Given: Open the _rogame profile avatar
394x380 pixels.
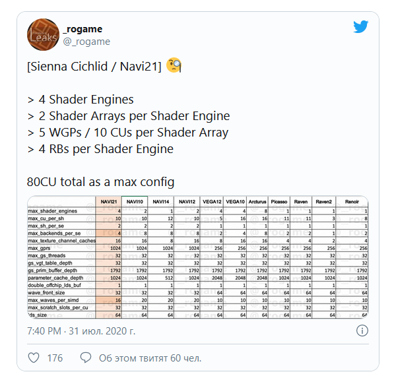Looking at the screenshot, I should pyautogui.click(x=43, y=34).
